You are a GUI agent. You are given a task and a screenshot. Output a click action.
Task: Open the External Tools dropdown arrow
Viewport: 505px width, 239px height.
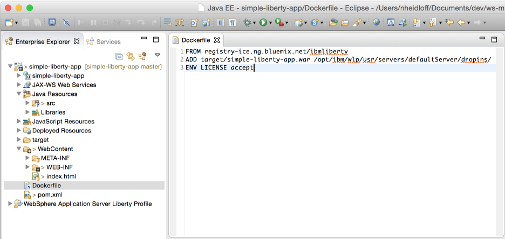coord(286,23)
